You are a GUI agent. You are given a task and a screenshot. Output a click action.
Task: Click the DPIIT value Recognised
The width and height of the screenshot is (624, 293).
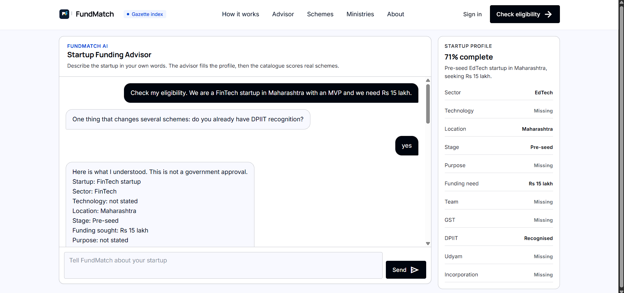[538, 238]
